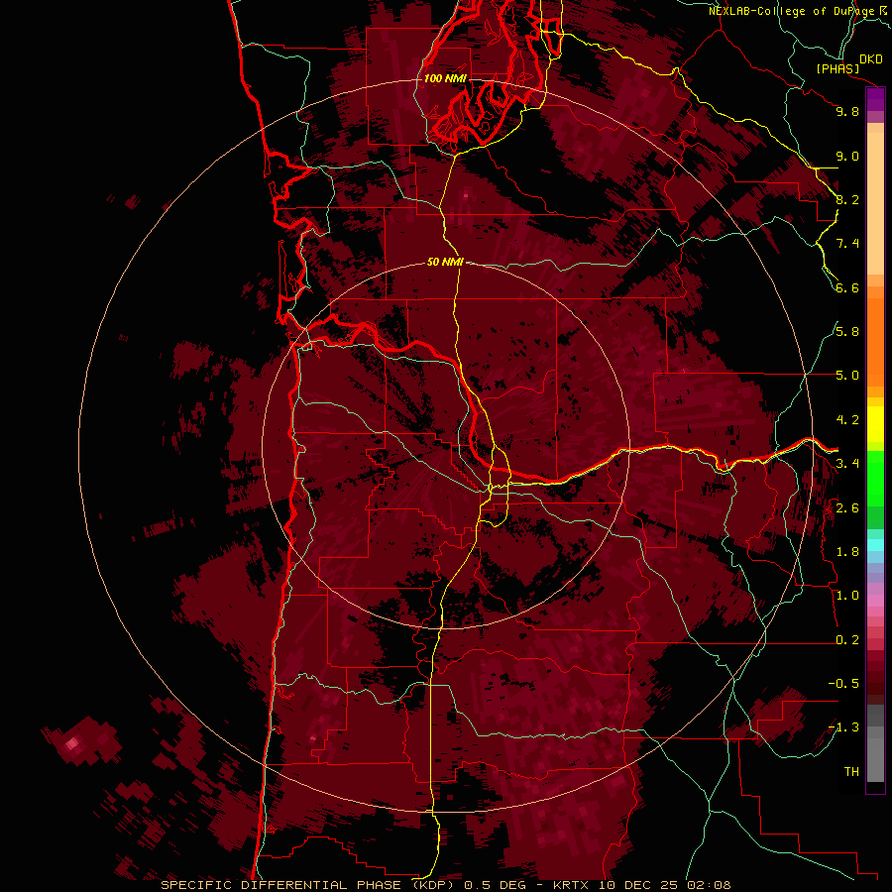Screen dimensions: 892x892
Task: Click the 4.2 scale value
Action: click(847, 420)
